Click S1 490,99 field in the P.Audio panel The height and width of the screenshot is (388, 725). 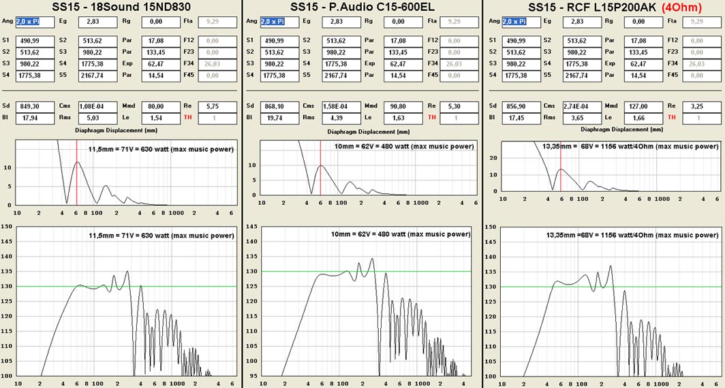click(279, 41)
